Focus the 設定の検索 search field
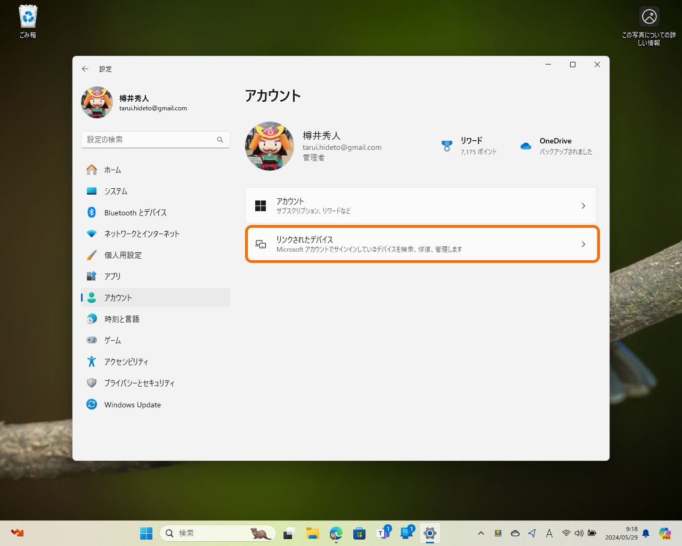The height and width of the screenshot is (546, 682). point(156,140)
